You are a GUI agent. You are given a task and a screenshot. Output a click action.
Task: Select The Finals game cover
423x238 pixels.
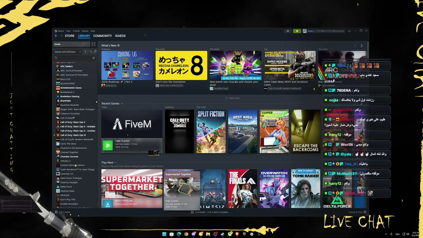click(243, 188)
